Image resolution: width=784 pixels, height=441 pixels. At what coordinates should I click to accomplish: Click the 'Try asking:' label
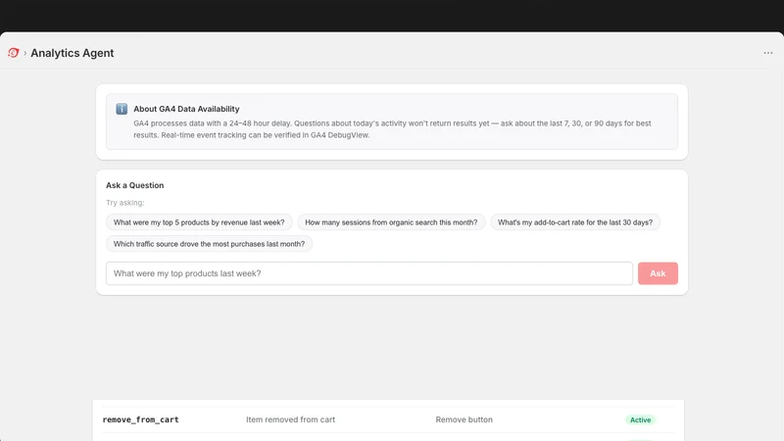(x=125, y=203)
